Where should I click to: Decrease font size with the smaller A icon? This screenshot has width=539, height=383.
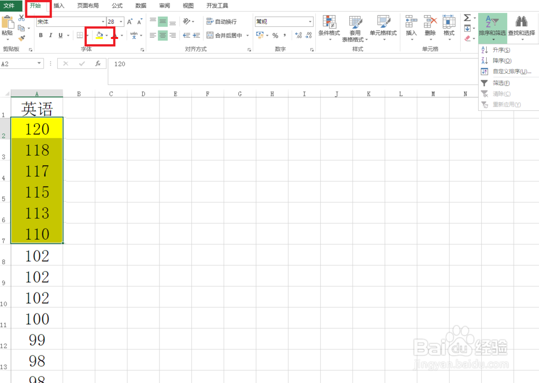[140, 22]
